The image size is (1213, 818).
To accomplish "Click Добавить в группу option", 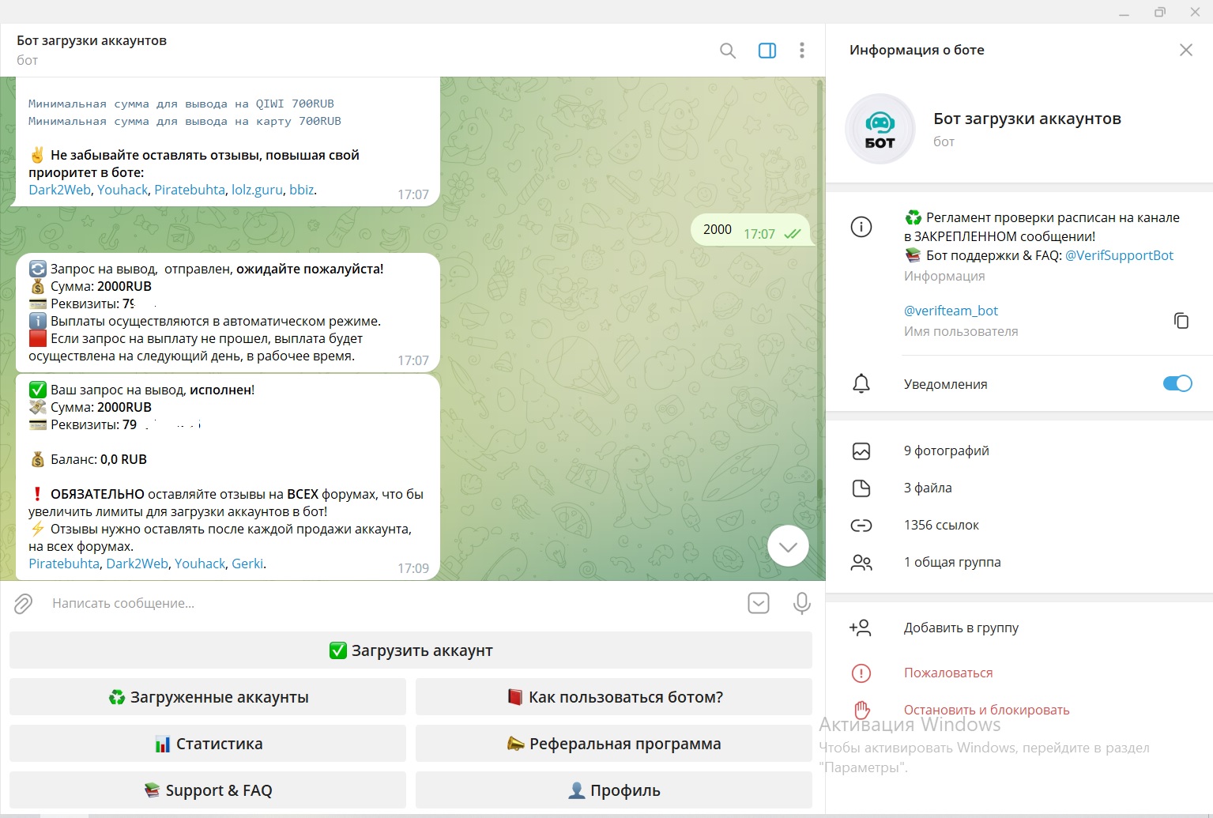I will pos(960,628).
